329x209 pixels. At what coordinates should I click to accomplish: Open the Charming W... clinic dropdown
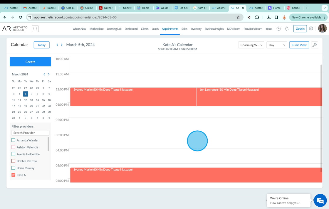coord(251,45)
